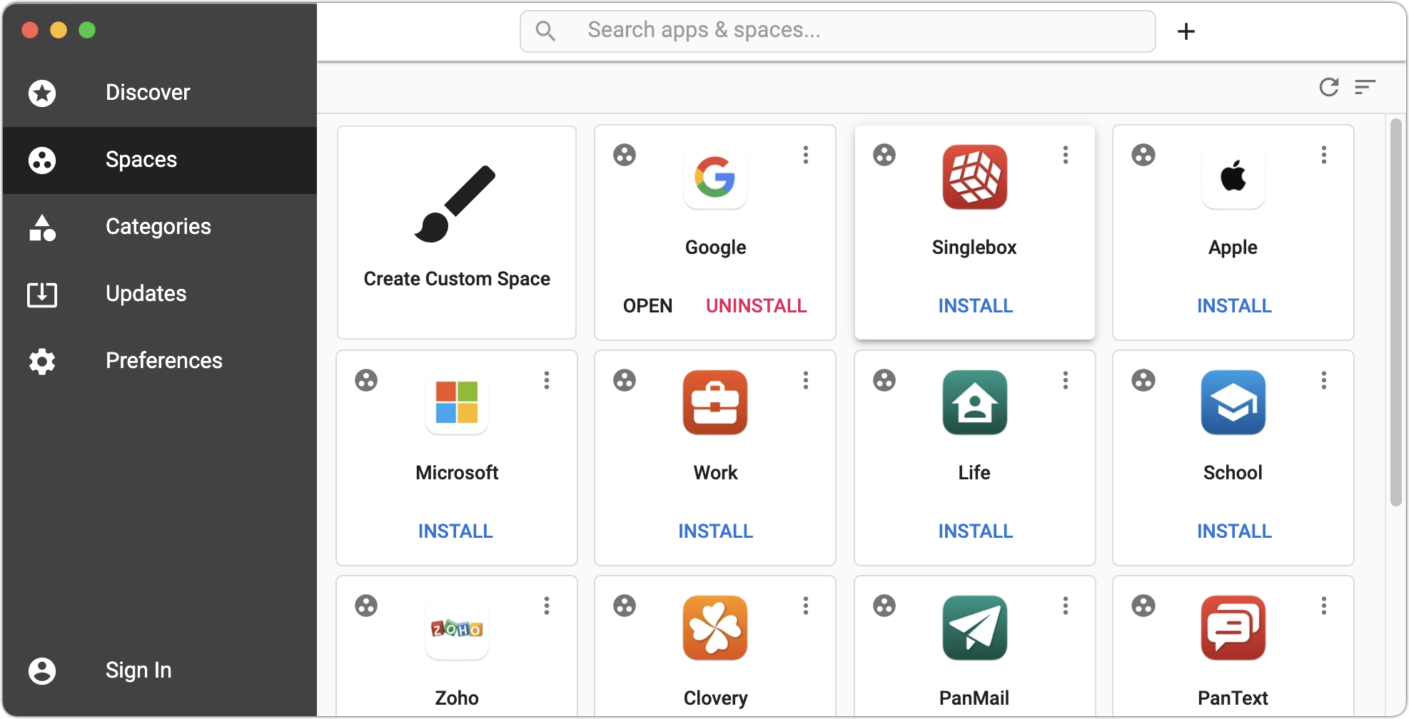Click the Discover star icon

pyautogui.click(x=42, y=93)
